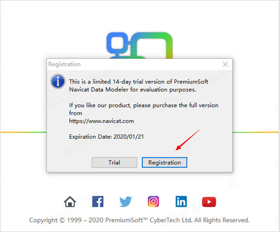This screenshot has width=280, height=232.
Task: Click the https://www.navicat.com address text
Action: point(101,121)
